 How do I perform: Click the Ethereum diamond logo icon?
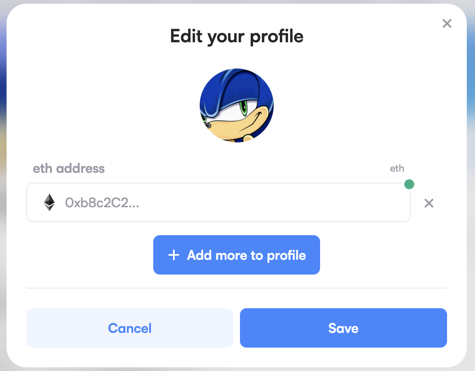point(49,203)
